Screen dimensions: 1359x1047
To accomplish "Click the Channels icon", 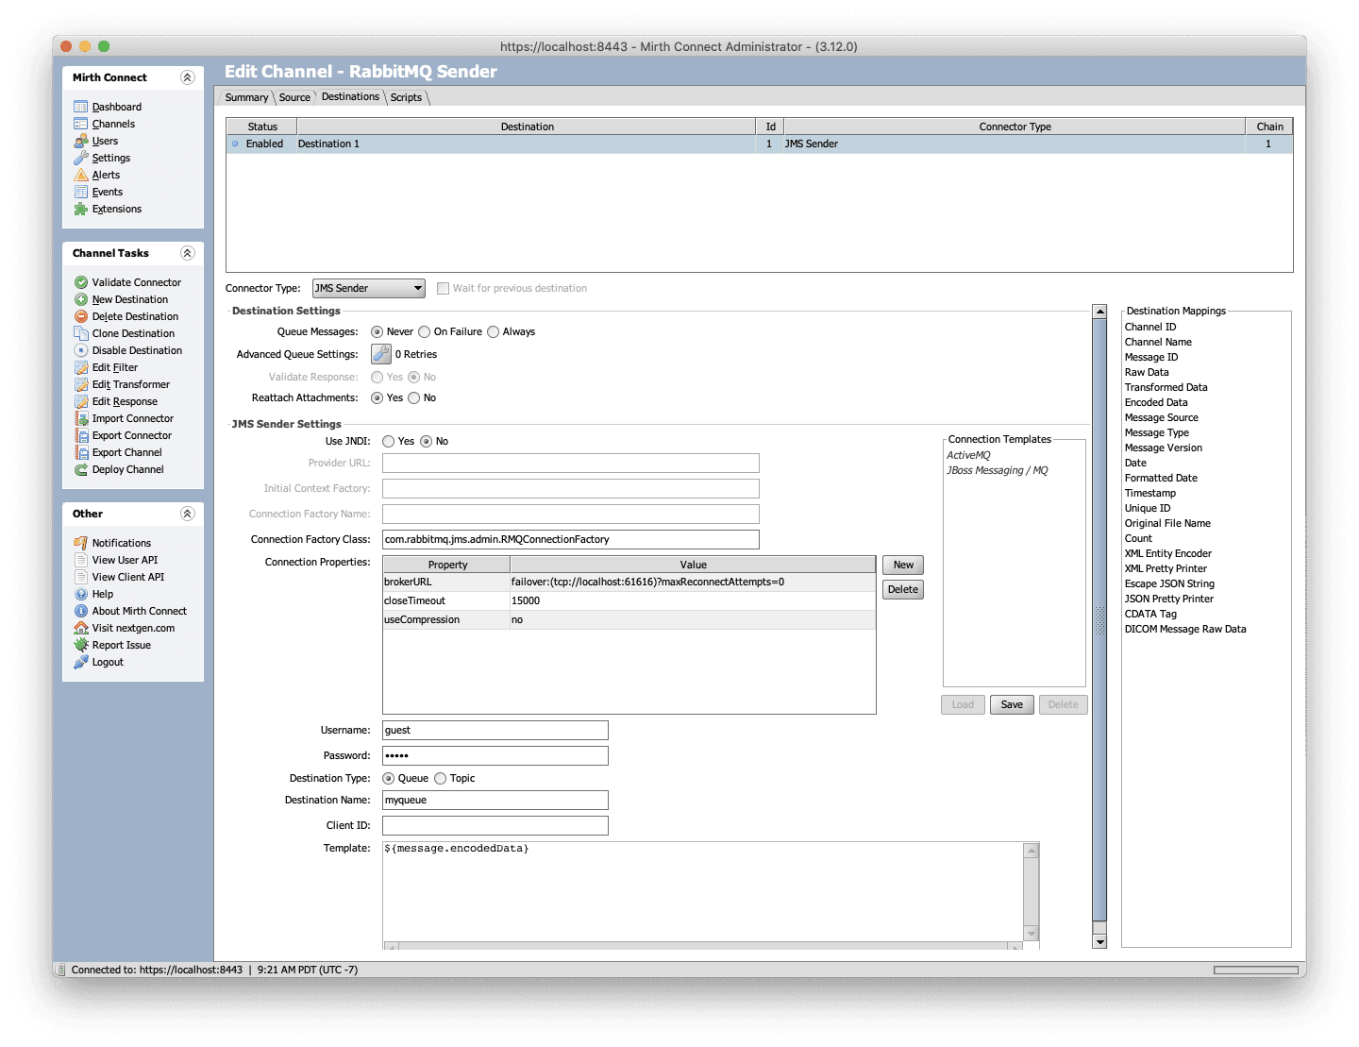I will 81,124.
